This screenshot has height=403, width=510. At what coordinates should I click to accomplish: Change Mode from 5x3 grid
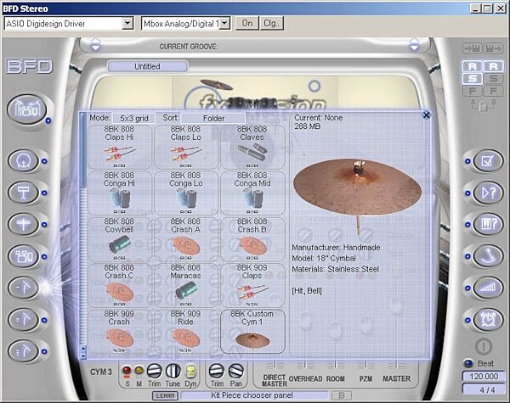[133, 118]
